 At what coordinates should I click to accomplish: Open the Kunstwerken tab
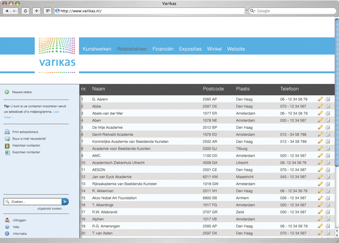pyautogui.click(x=97, y=49)
